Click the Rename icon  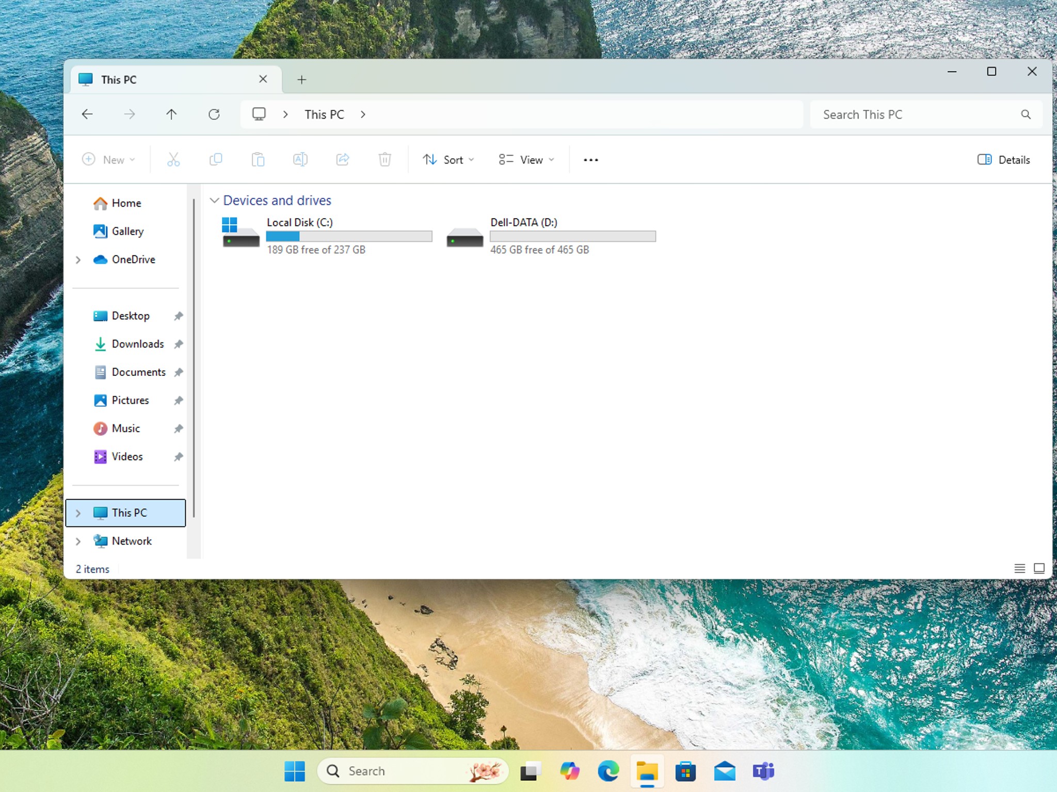tap(300, 160)
